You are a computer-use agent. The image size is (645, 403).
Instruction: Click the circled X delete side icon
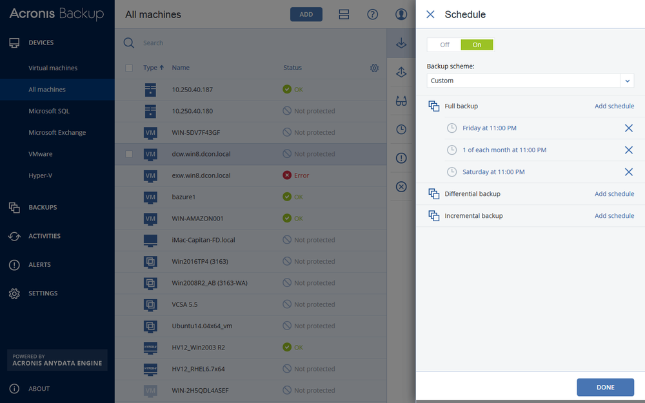(x=401, y=187)
